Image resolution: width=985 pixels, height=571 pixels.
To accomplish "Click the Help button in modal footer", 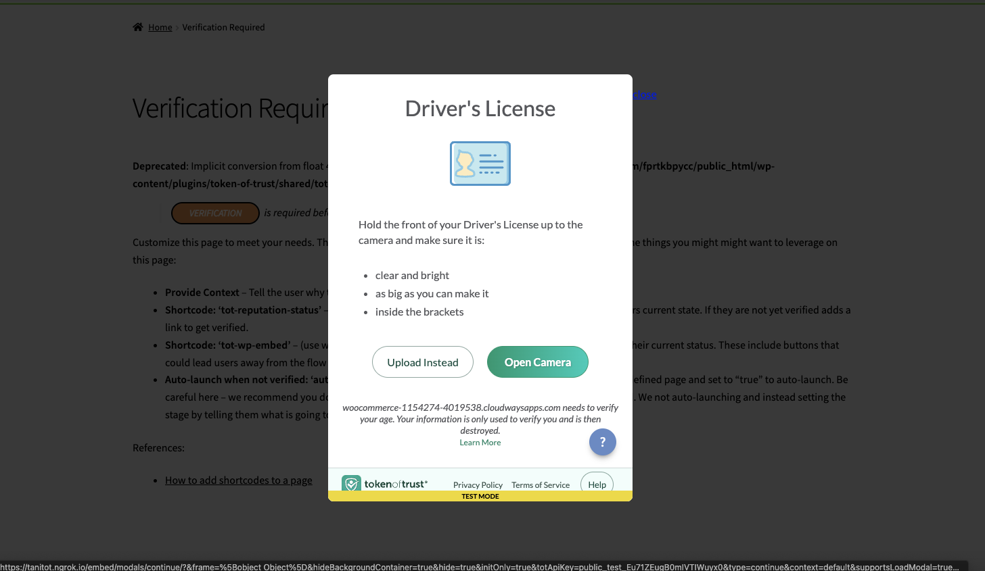I will (597, 484).
